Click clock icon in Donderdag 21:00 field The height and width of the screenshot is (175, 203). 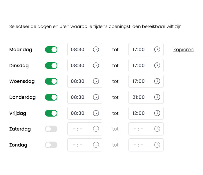(157, 97)
